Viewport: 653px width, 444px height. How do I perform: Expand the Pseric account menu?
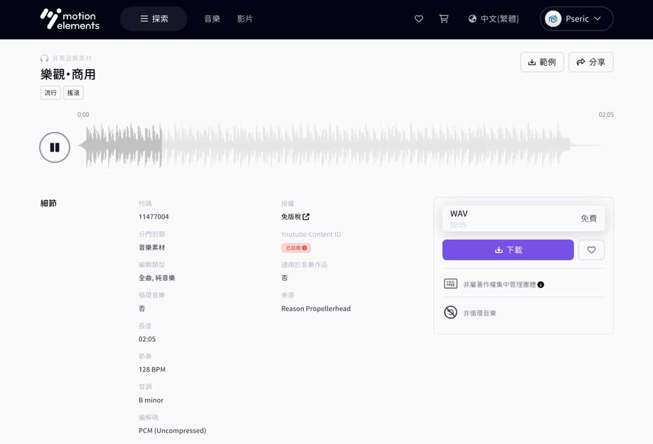[576, 19]
